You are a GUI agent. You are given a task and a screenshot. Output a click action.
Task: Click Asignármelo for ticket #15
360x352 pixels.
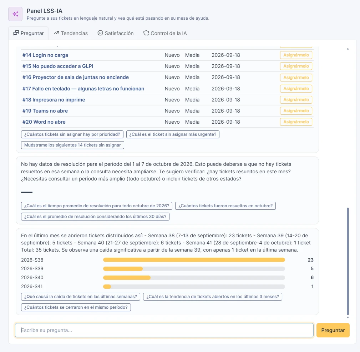point(296,66)
